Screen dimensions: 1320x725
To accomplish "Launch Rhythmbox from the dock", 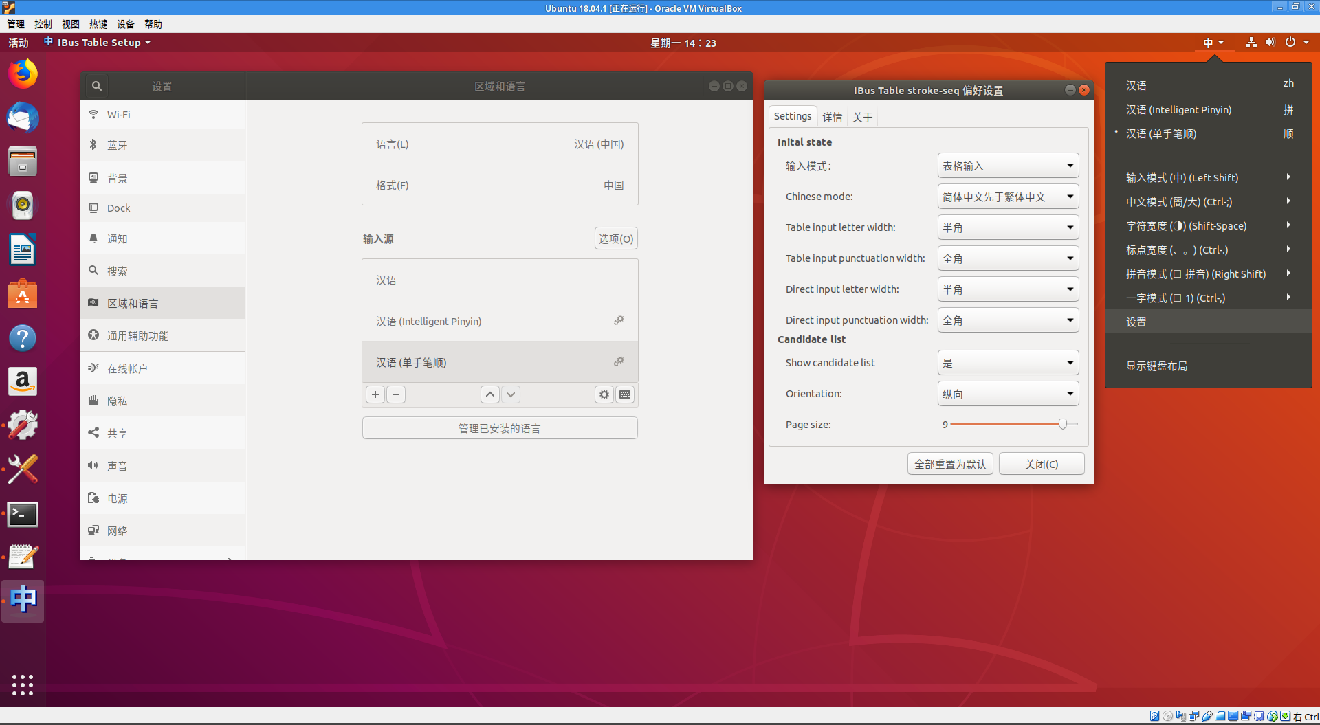I will (x=23, y=205).
